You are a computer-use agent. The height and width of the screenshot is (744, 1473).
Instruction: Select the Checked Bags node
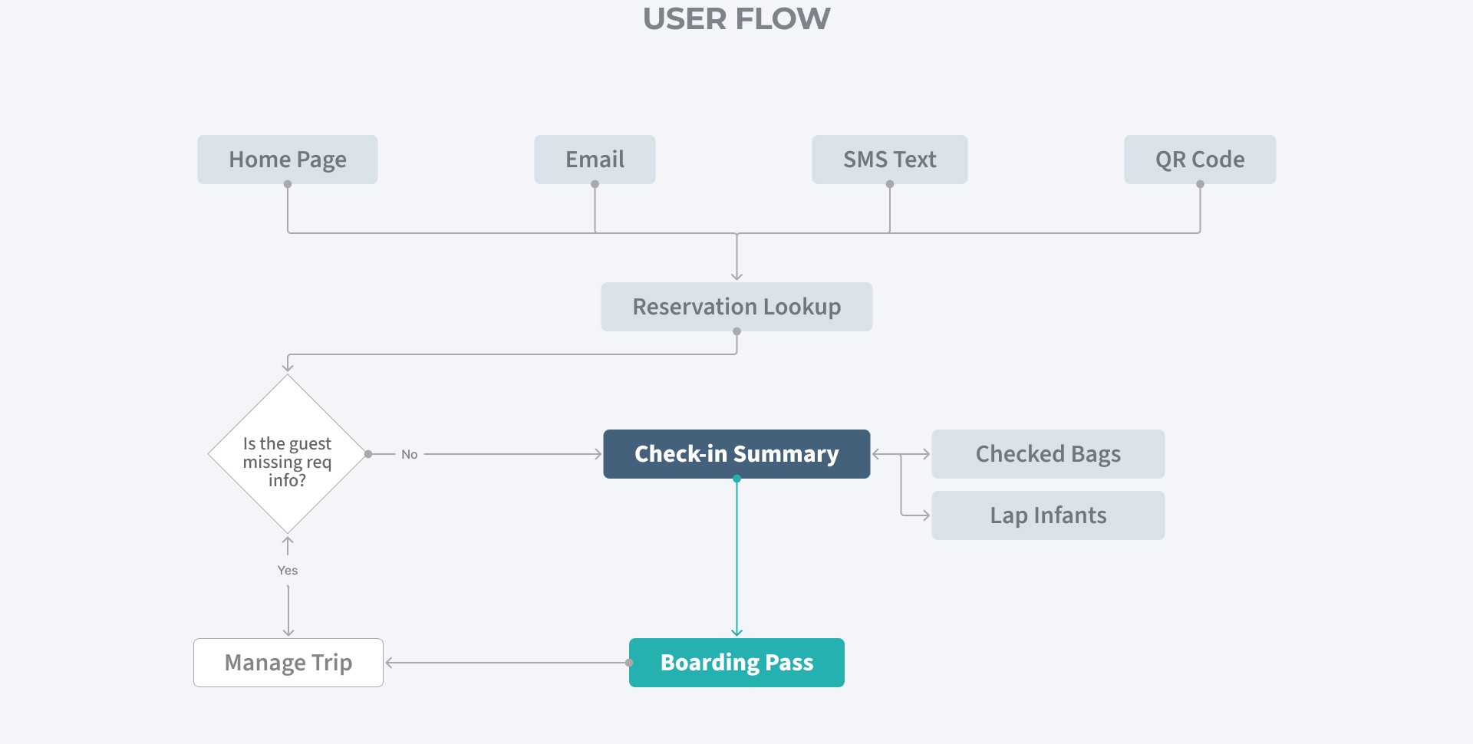point(1048,454)
